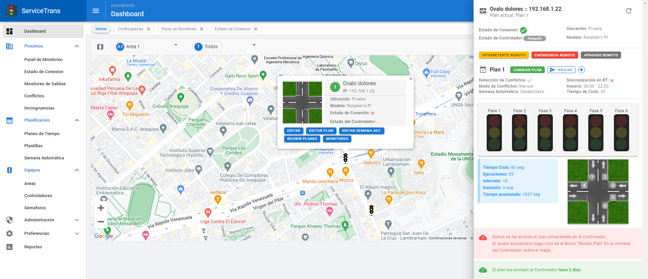Open the hamburger menu in the header
Image resolution: width=648 pixels, height=279 pixels.
click(x=96, y=11)
